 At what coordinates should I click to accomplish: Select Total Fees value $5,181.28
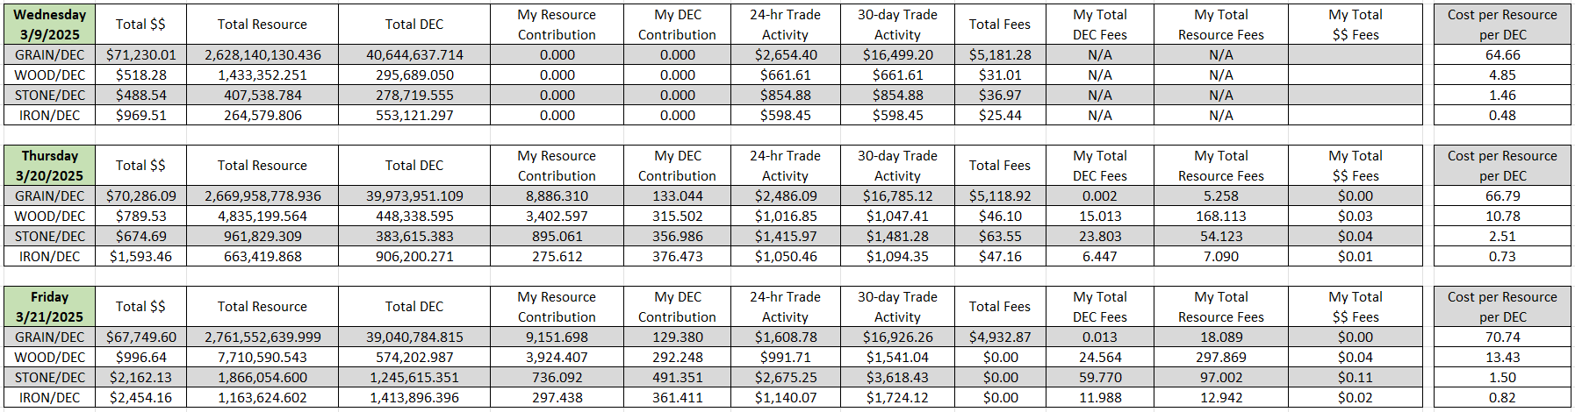(1000, 54)
